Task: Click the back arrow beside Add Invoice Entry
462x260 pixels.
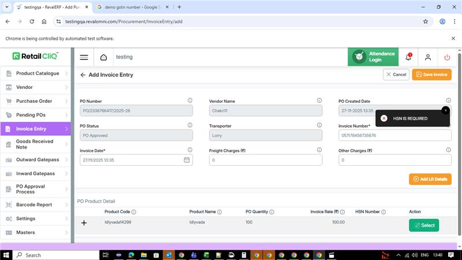Action: (x=83, y=75)
